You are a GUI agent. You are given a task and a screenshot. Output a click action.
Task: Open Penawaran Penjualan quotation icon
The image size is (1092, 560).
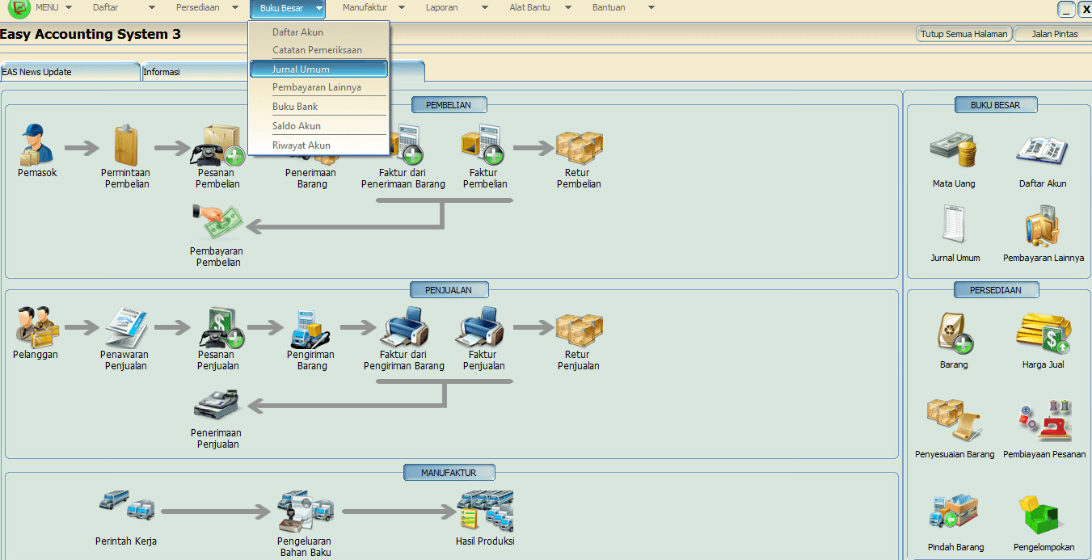click(x=125, y=326)
